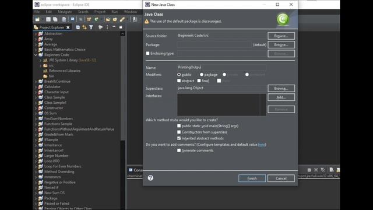Close the Project Explorer tab with X
The width and height of the screenshot is (373, 210).
tap(68, 27)
